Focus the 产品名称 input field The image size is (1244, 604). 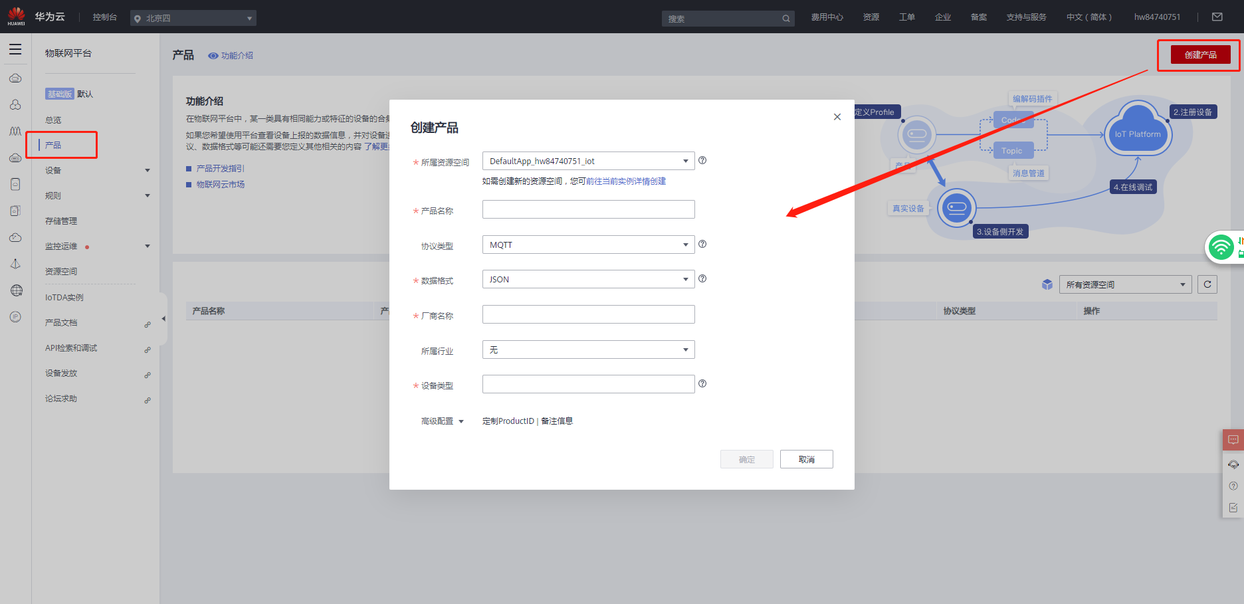pyautogui.click(x=588, y=209)
